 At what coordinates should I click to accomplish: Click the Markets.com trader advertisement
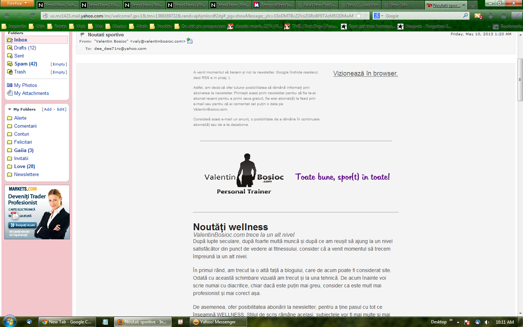click(37, 212)
